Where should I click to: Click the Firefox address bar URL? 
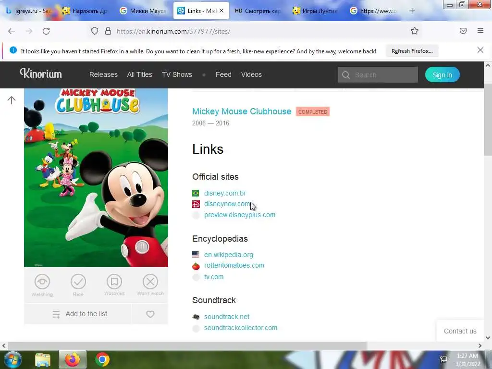(173, 31)
